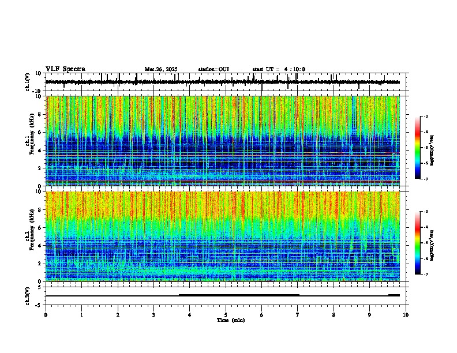Select the start UT = 4:10:0 text
Viewport: 457px width, 353px height.
pos(279,69)
